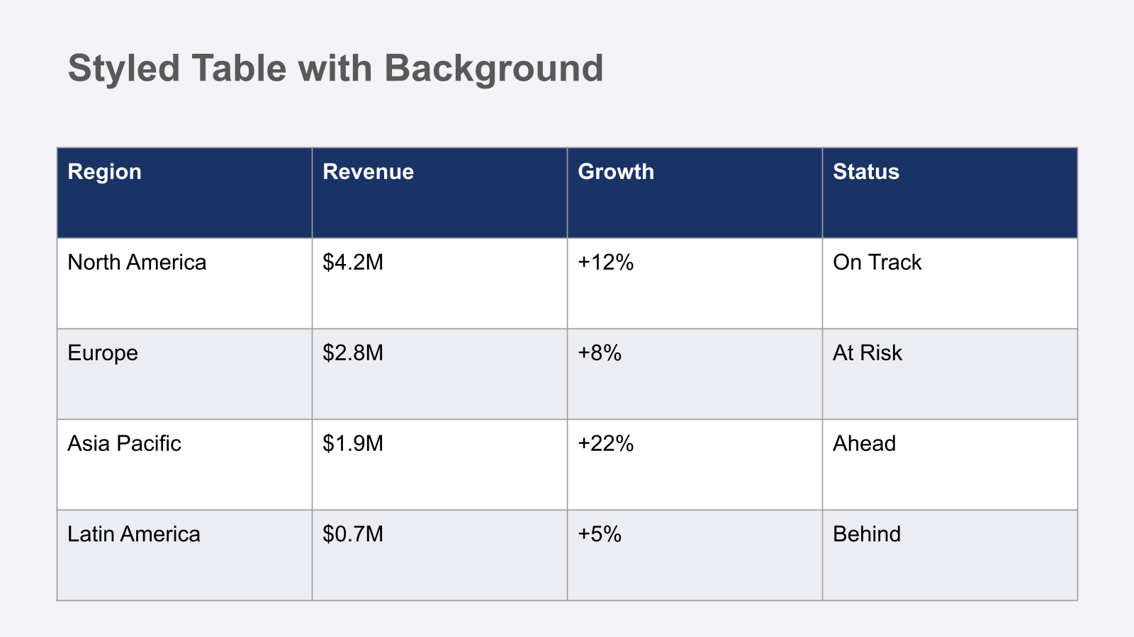
Task: Select the '+8%' growth cell
Action: tap(695, 374)
